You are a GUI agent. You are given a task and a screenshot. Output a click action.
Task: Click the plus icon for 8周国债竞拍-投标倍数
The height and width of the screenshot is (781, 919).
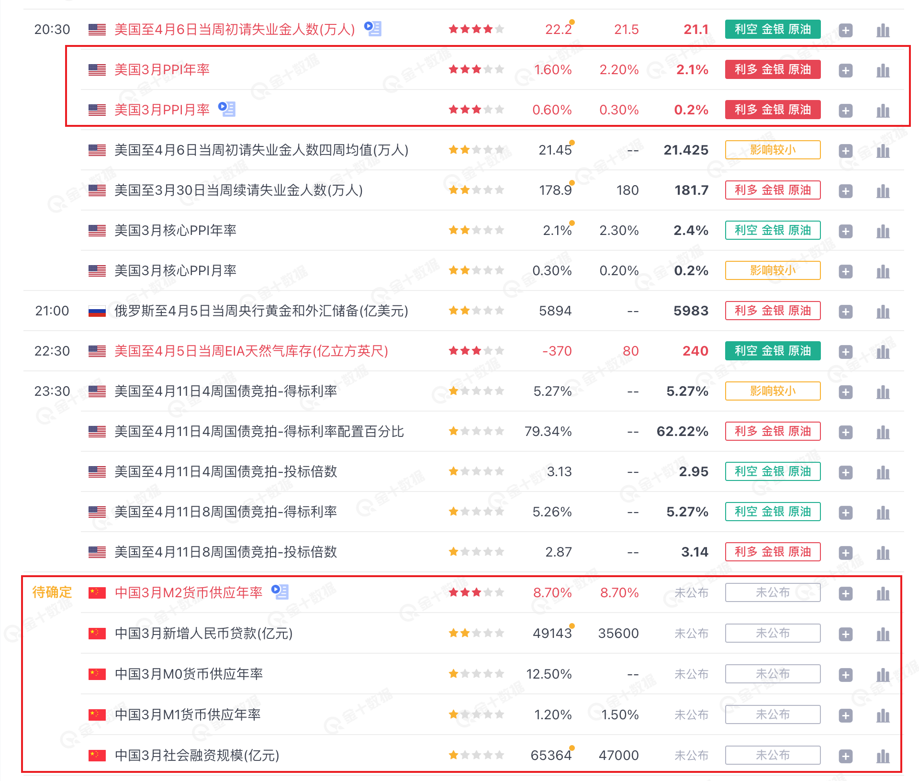tap(846, 553)
